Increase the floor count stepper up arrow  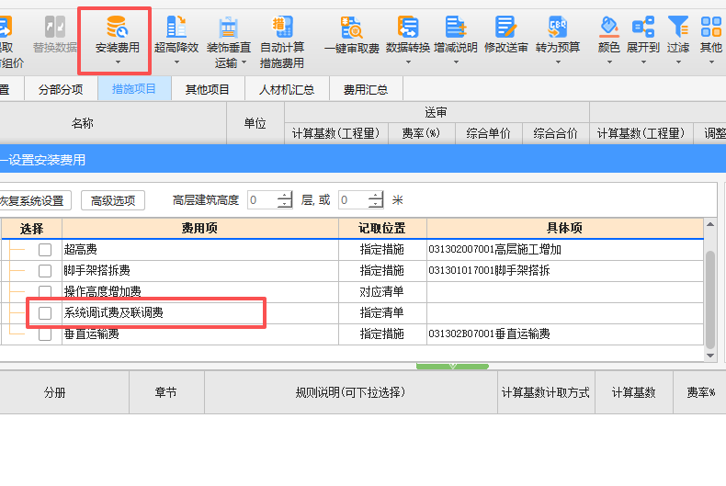pos(284,196)
